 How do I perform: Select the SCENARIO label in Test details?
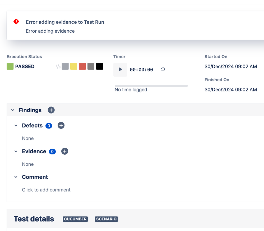pos(106,219)
